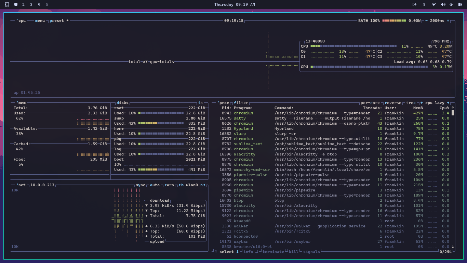Screen dimensions: 467x263
Task: Click the CPU chip icon in the top bar
Action: pos(451,4)
